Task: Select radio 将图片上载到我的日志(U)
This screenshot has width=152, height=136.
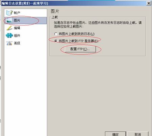Action: tap(56, 34)
